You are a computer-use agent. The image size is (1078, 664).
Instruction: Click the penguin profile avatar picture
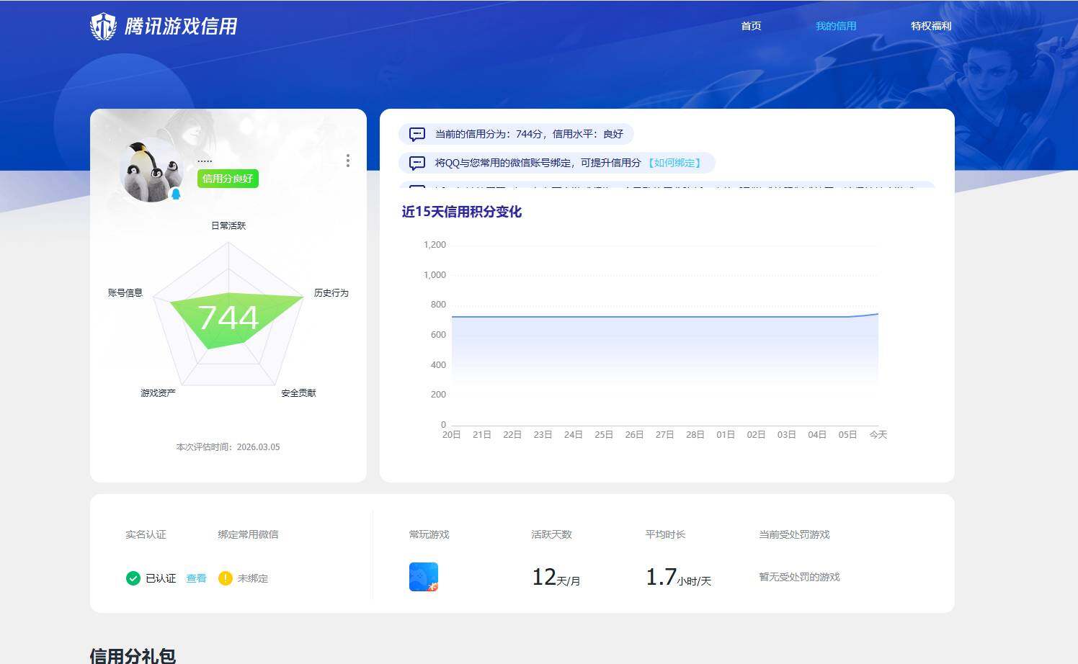click(x=151, y=171)
